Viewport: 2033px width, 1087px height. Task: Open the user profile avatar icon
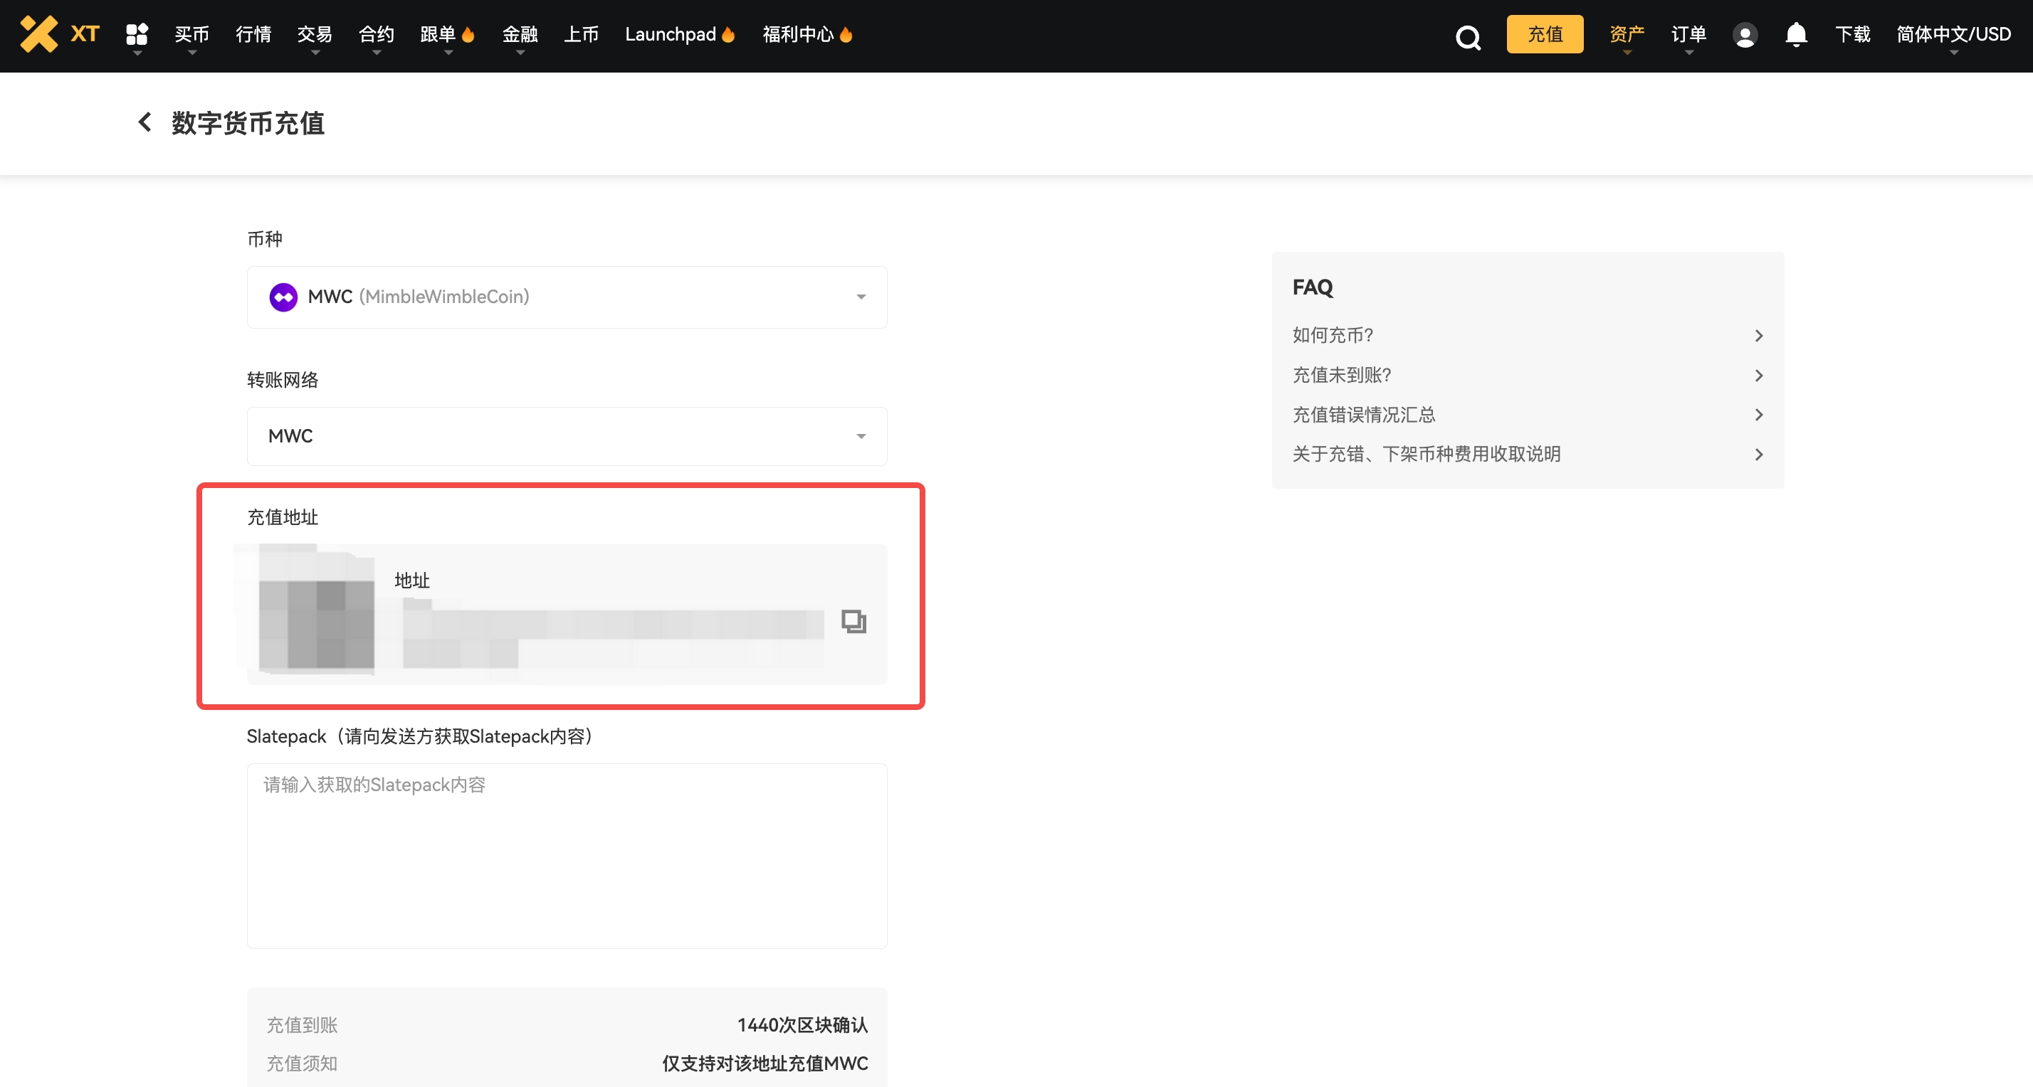pos(1744,35)
